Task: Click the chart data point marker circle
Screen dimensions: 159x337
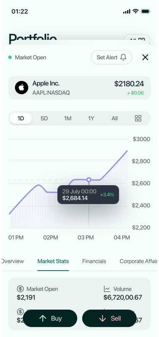Action: [x=89, y=179]
